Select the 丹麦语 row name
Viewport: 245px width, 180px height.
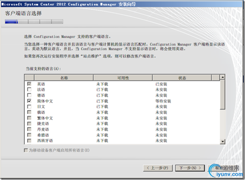pos(43,129)
